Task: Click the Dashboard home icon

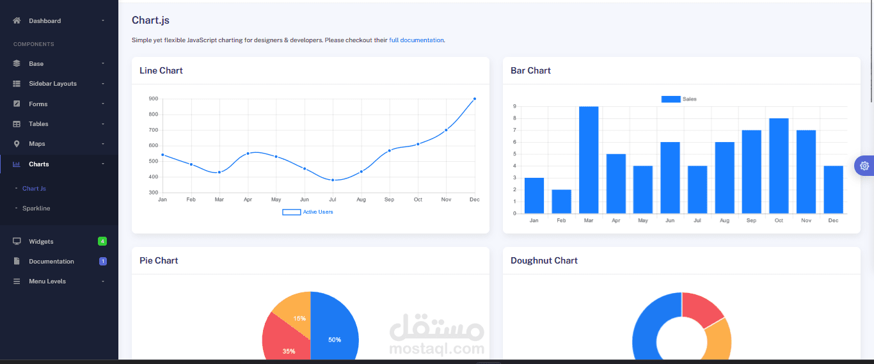Action: pos(17,20)
